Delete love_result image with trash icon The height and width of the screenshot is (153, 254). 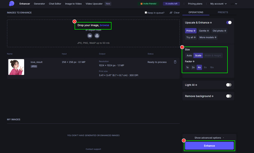click(x=175, y=62)
